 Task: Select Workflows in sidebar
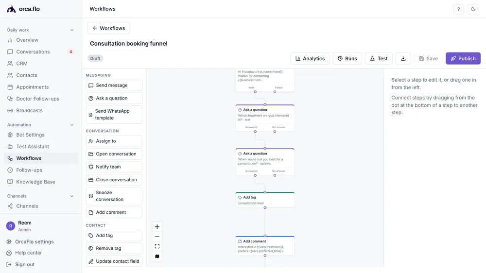point(41,158)
